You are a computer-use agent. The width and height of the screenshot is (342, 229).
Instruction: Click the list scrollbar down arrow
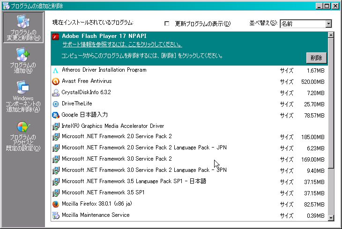[331, 218]
